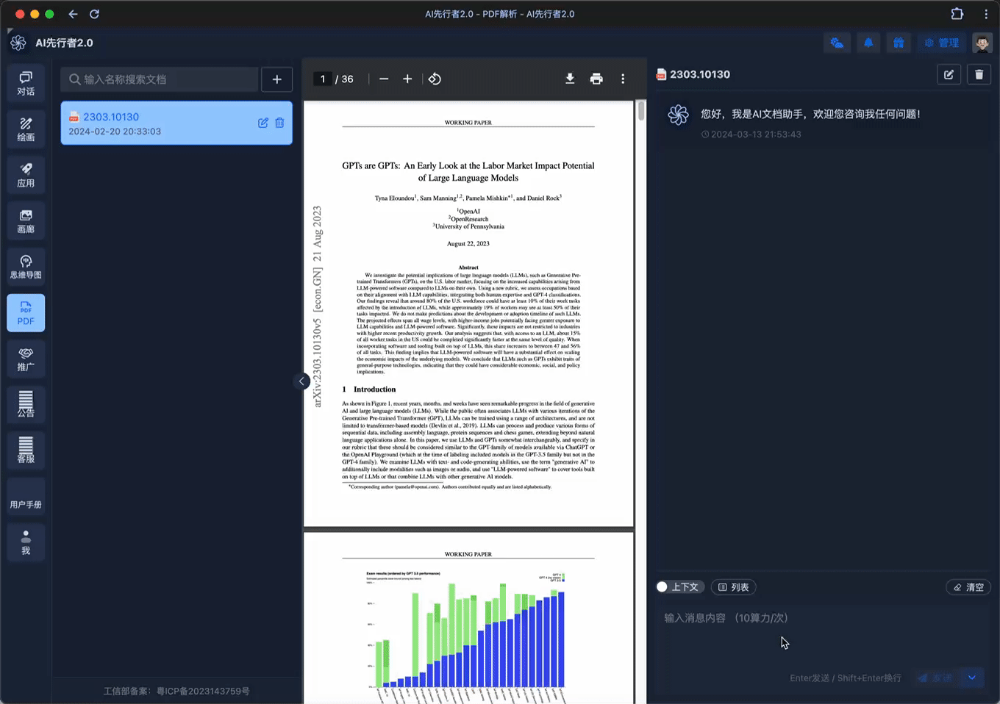Rotate the PDF page
The height and width of the screenshot is (704, 1000).
point(435,79)
